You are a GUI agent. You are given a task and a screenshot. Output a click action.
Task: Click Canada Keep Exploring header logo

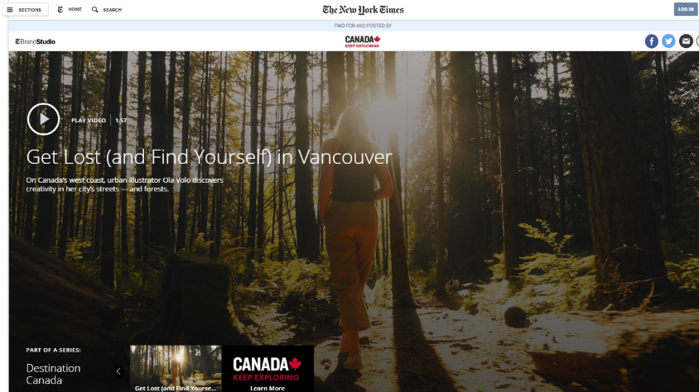point(363,41)
